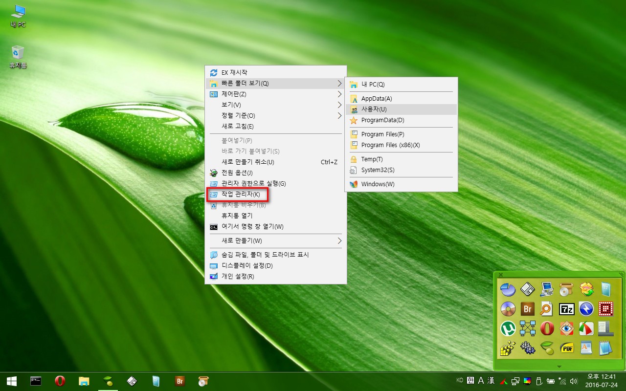Open Program Files(P) from submenu

401,134
